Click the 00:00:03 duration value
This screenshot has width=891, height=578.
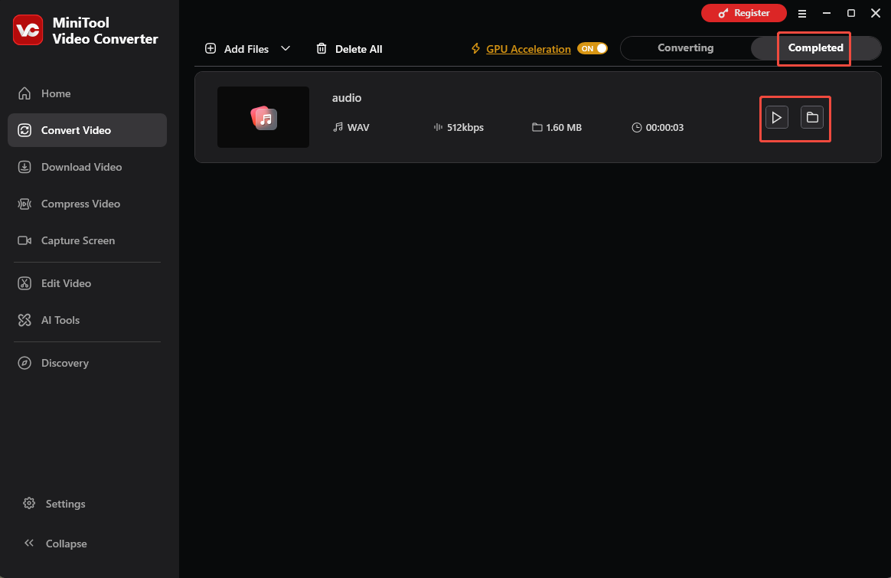tap(664, 127)
